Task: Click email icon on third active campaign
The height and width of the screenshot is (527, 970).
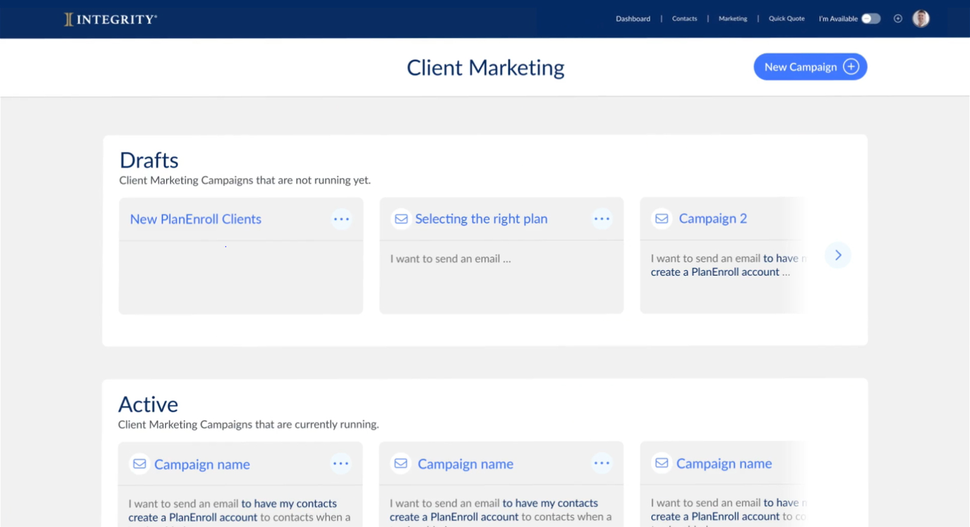Action: pos(661,463)
